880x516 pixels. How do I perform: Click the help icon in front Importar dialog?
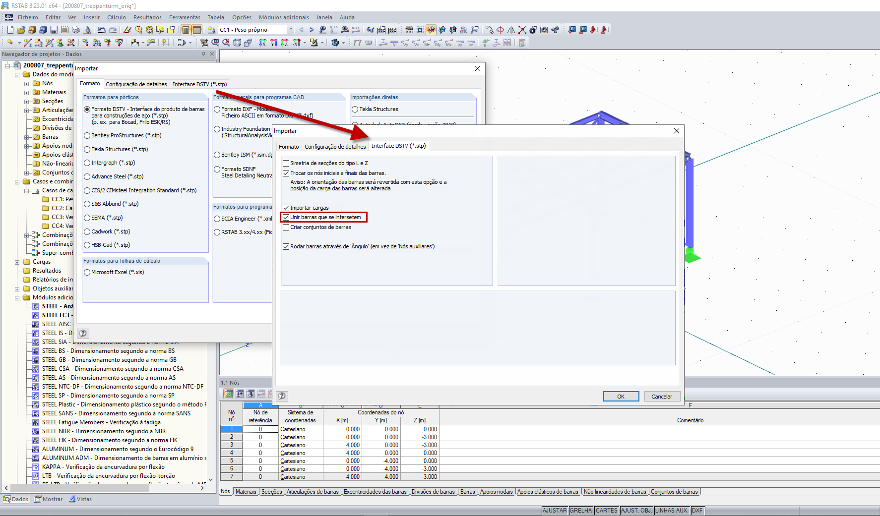coord(282,396)
